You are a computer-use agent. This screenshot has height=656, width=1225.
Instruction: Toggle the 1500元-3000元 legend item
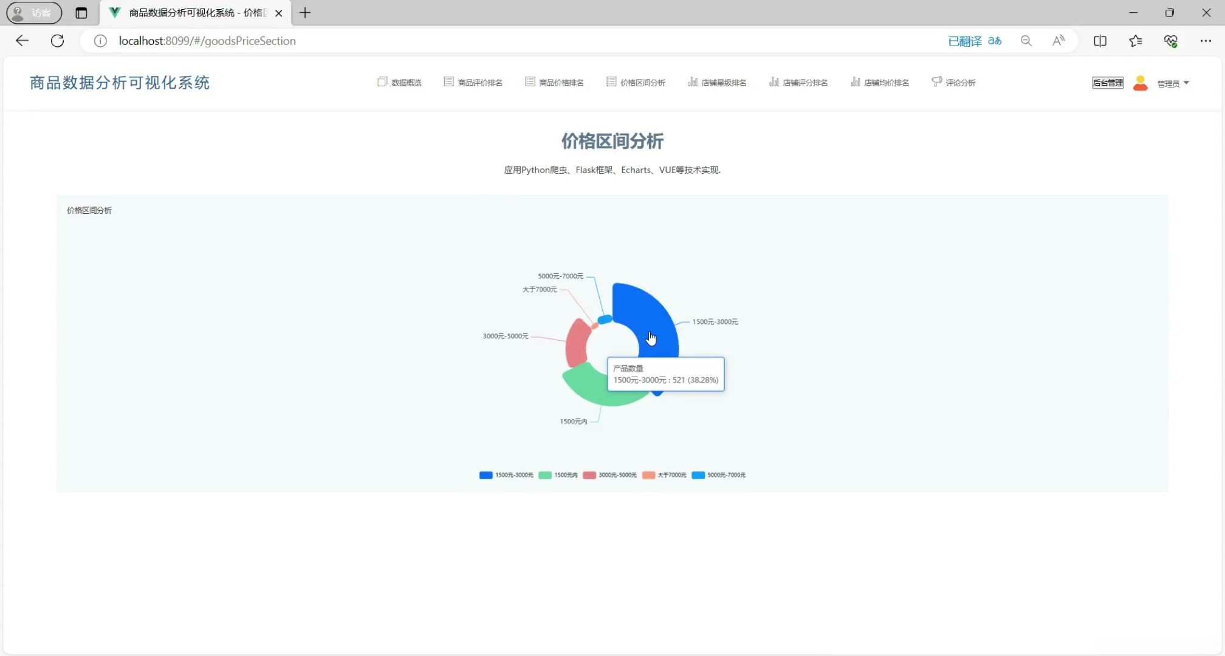pyautogui.click(x=506, y=475)
